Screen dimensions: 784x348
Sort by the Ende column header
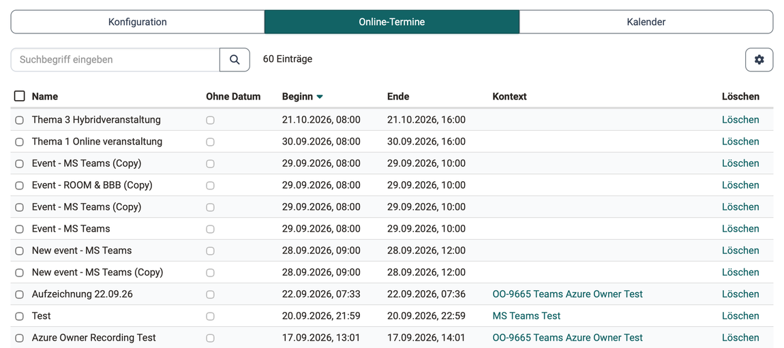pyautogui.click(x=398, y=96)
